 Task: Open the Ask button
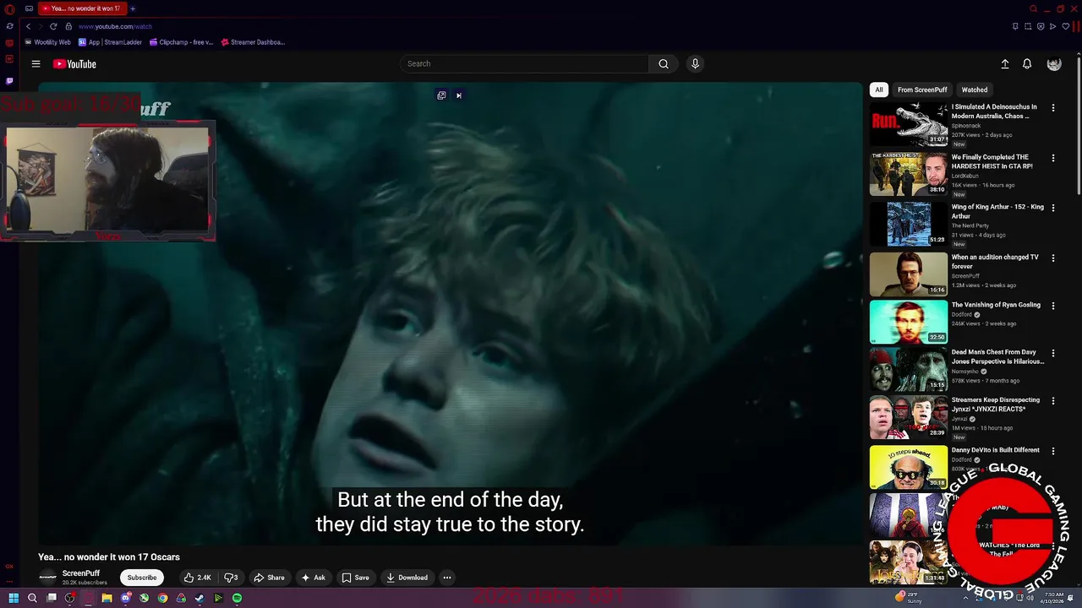tap(313, 578)
